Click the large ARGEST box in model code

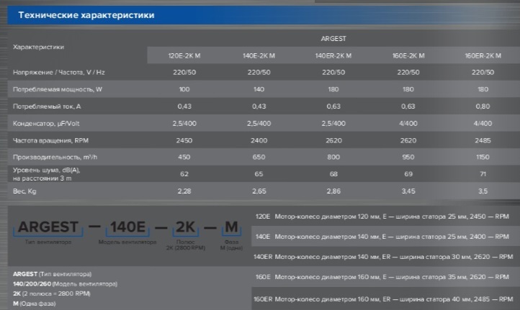[x=48, y=228]
